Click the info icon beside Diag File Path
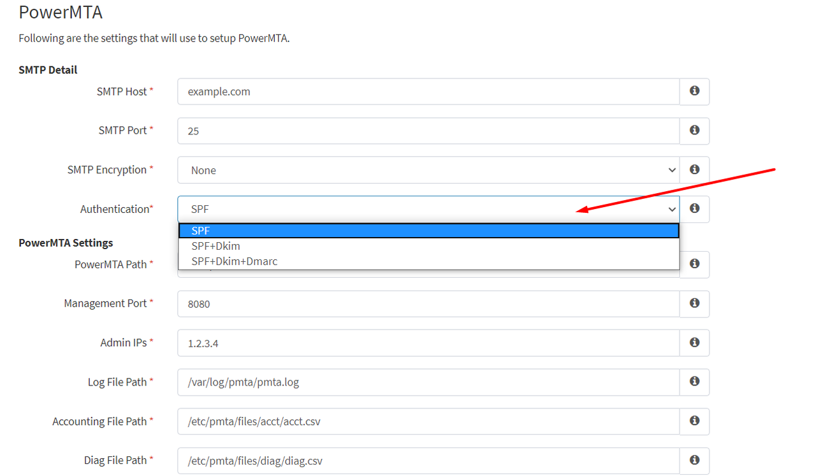Viewport: 816px width, 476px height. pyautogui.click(x=695, y=460)
